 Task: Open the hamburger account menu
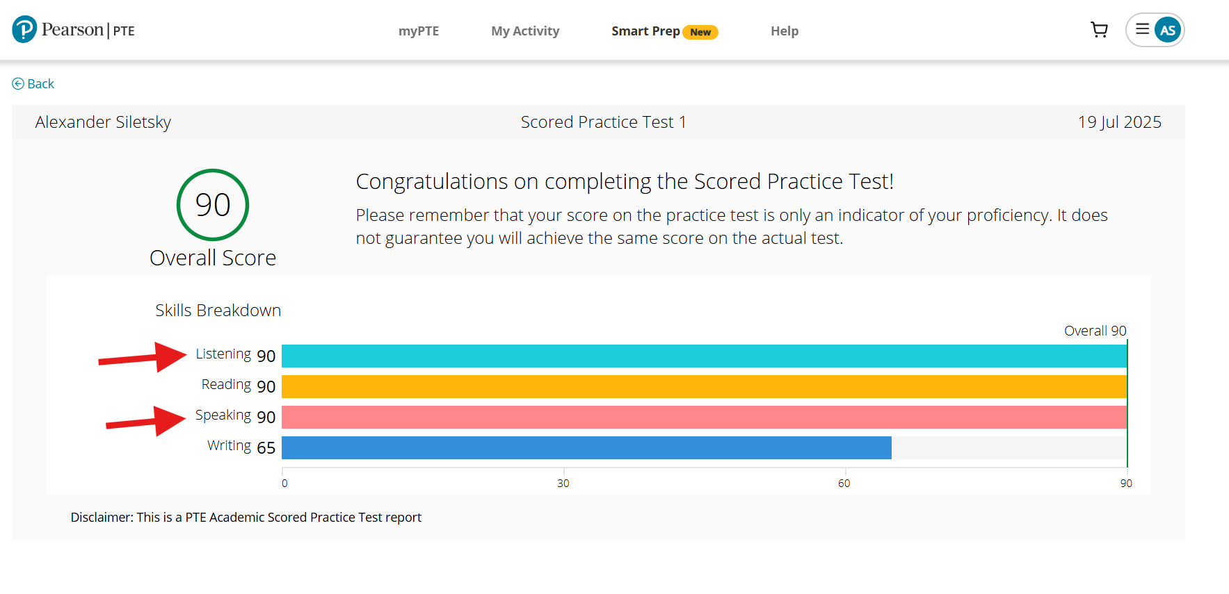click(1142, 29)
